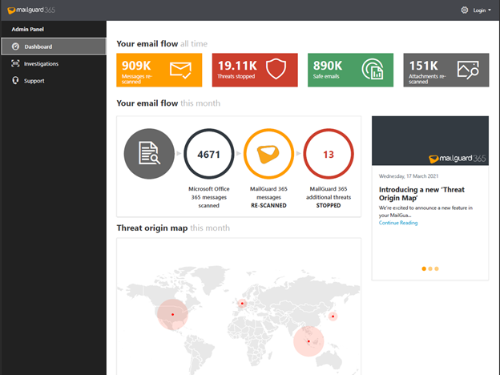
Task: Click the MailGuard 365 logo in header
Action: tap(31, 10)
